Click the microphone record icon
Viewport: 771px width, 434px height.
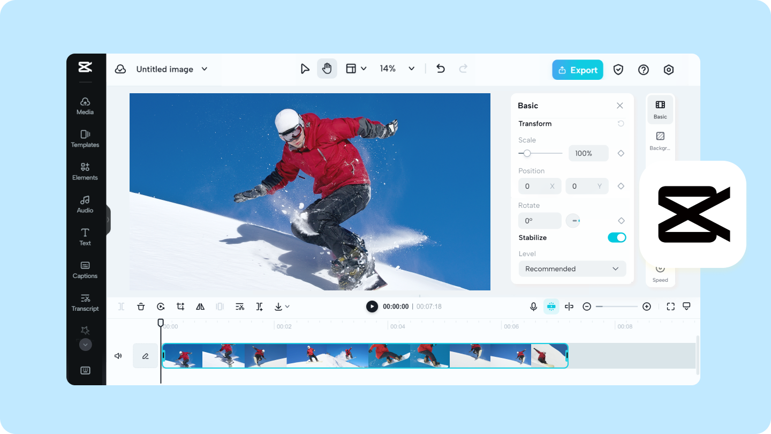point(533,306)
